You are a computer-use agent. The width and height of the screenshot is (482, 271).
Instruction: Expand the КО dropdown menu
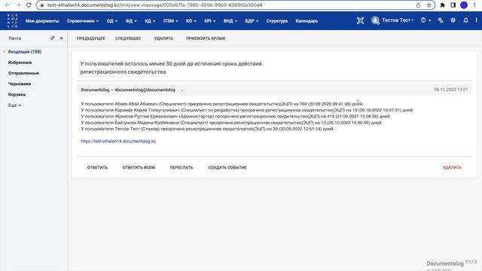click(x=191, y=21)
